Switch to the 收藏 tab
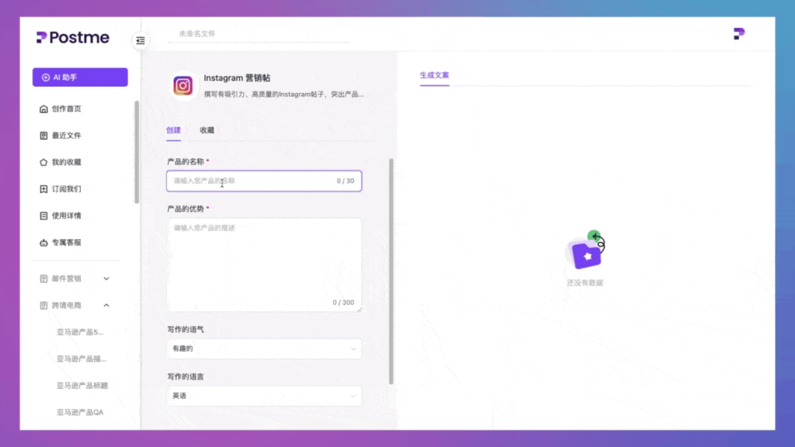 [207, 130]
